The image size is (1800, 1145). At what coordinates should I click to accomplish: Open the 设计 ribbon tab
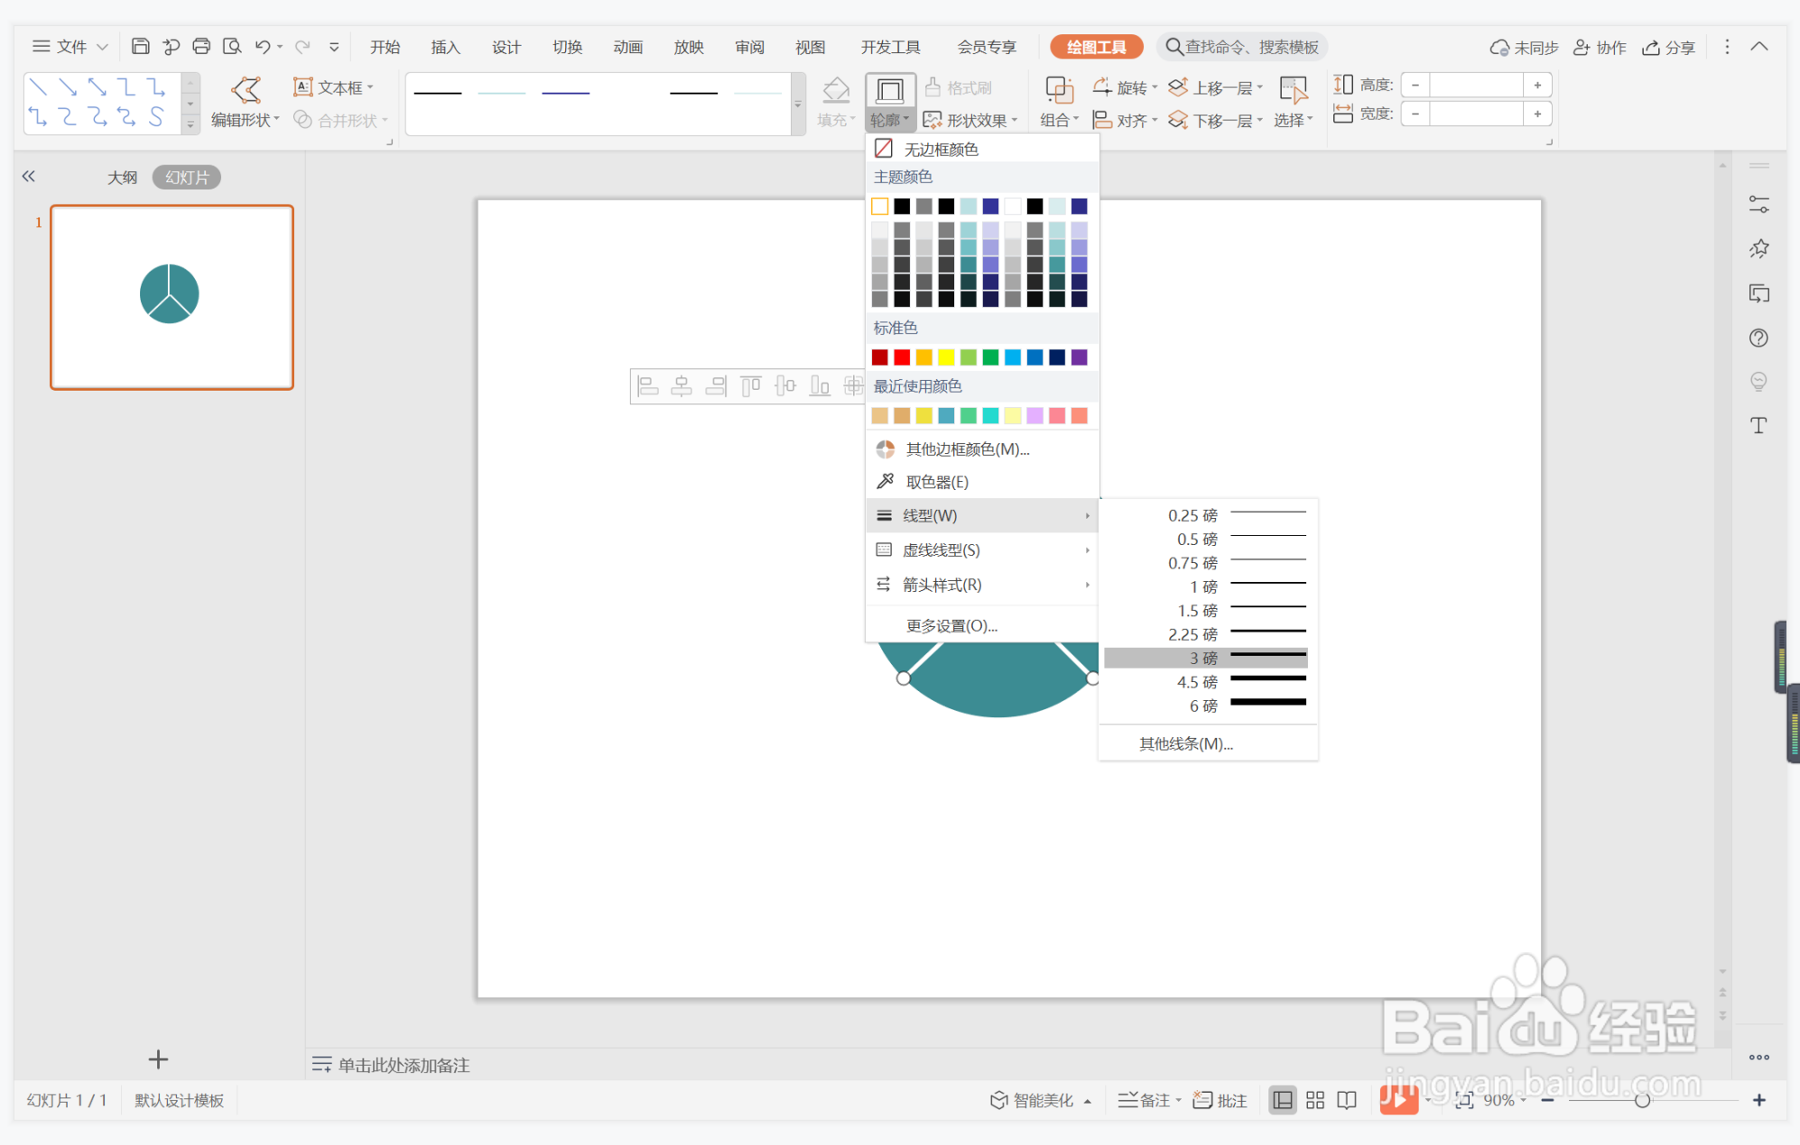[506, 47]
